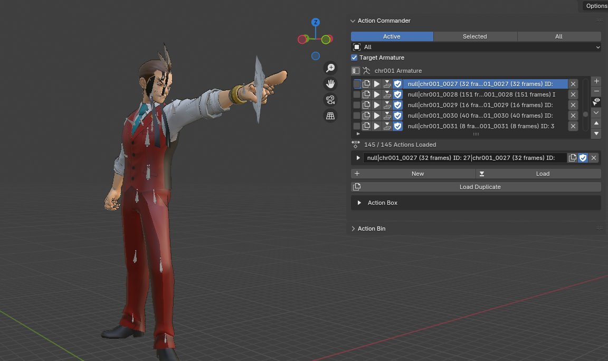Screen dimensions: 608x361
Task: Expand the Action Bin panel
Action: (353, 229)
